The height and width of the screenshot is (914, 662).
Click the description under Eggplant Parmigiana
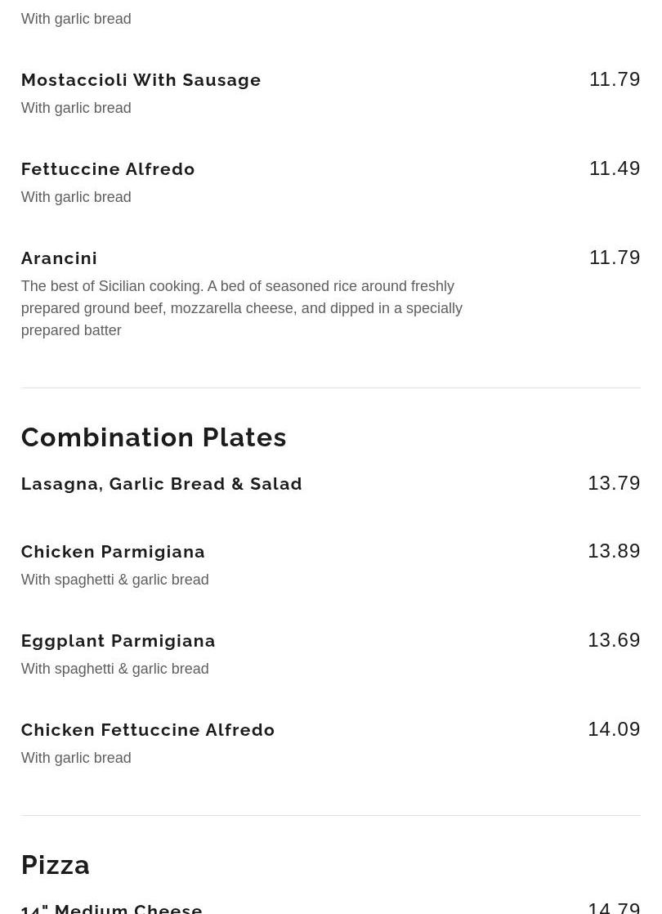click(x=114, y=669)
